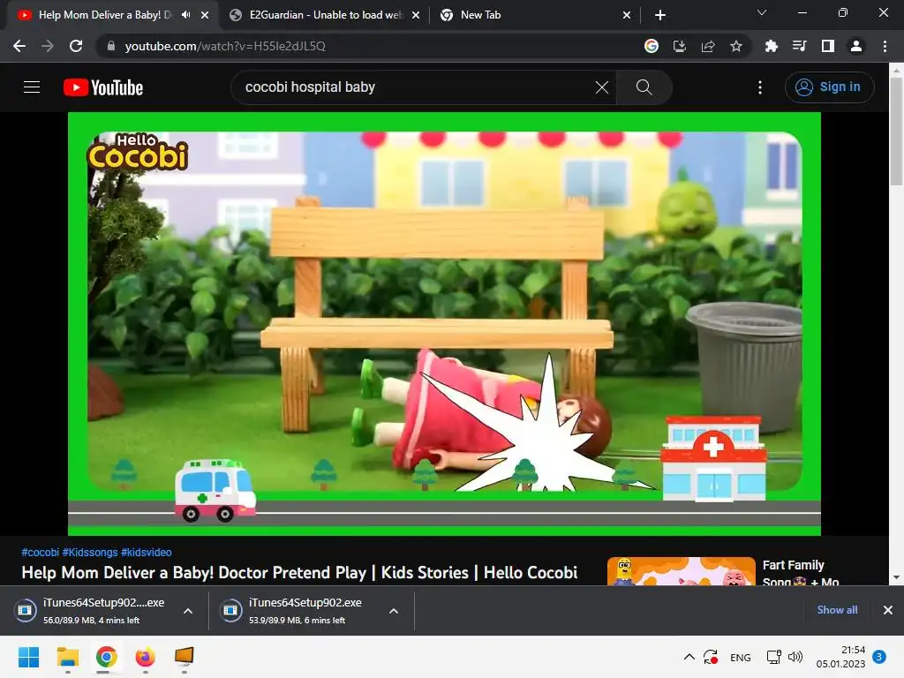Click Chrome icon in taskbar

tap(107, 657)
